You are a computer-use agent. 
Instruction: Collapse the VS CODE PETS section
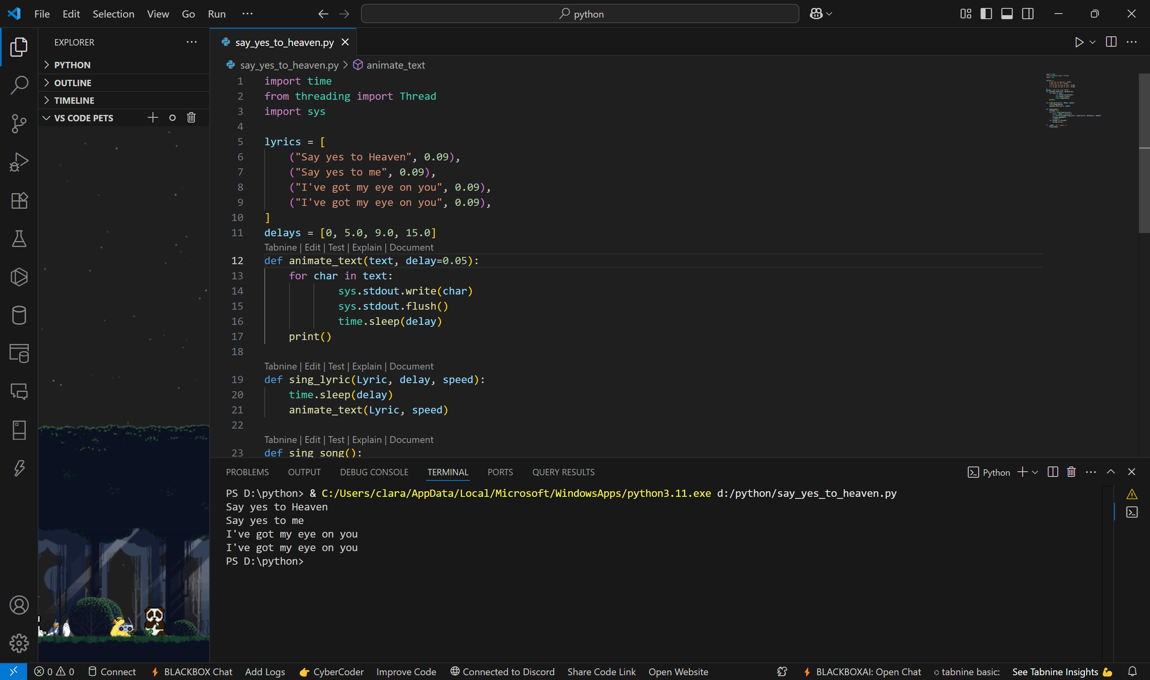pyautogui.click(x=46, y=118)
